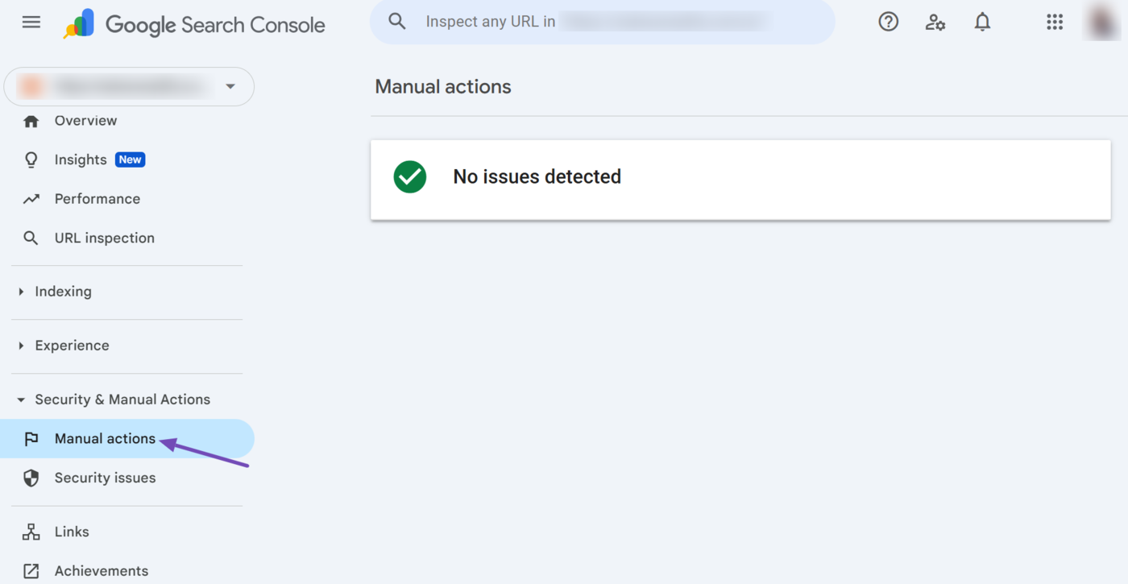Click the Google Search Console logo

coord(195,24)
